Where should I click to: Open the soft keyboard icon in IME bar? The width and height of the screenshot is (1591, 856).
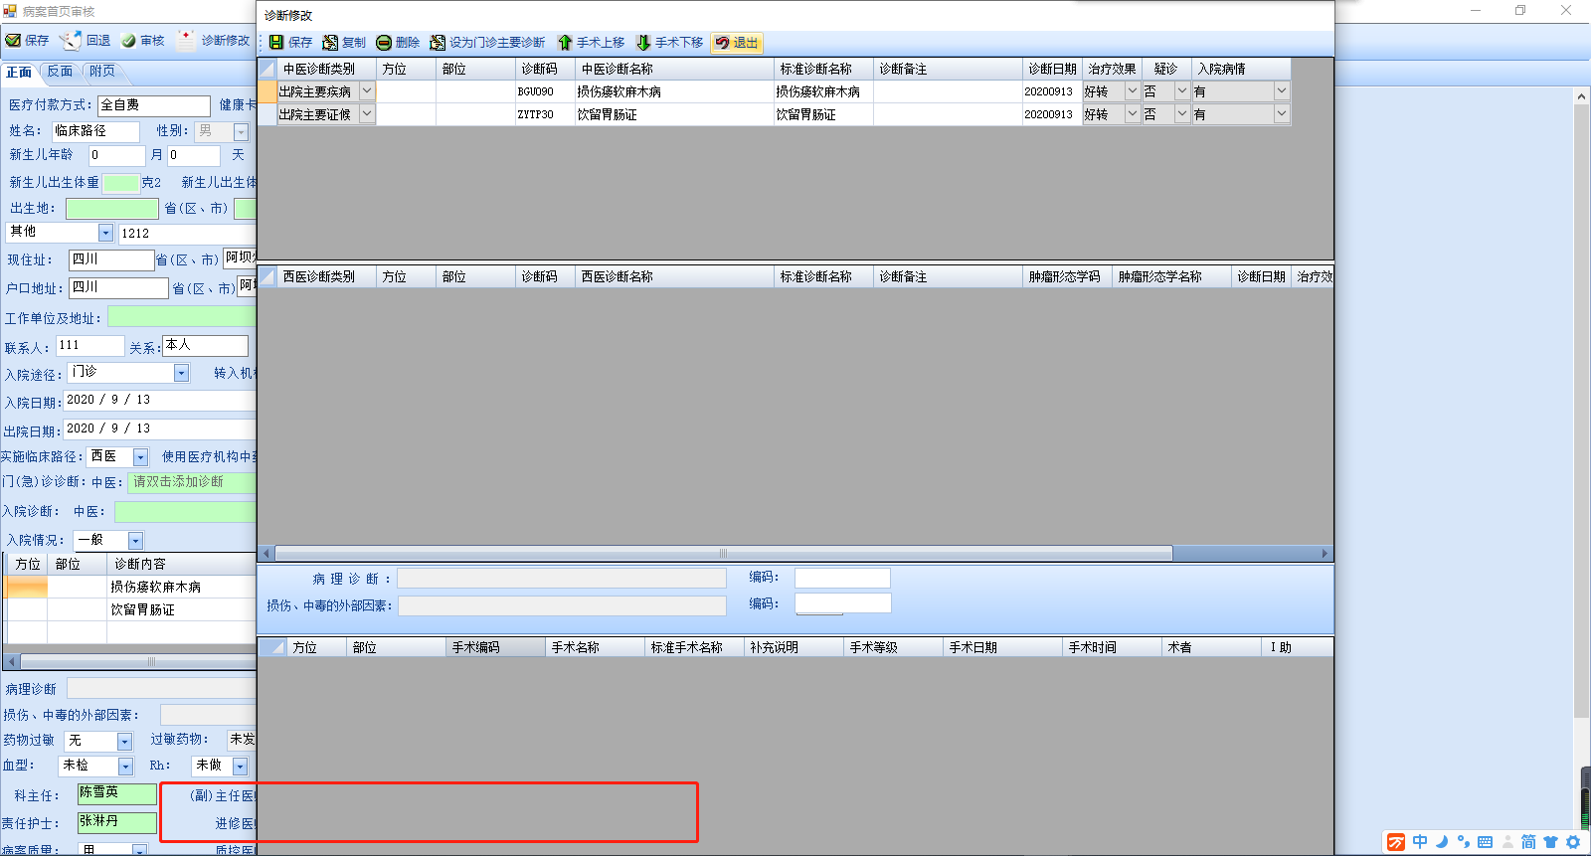pos(1486,842)
